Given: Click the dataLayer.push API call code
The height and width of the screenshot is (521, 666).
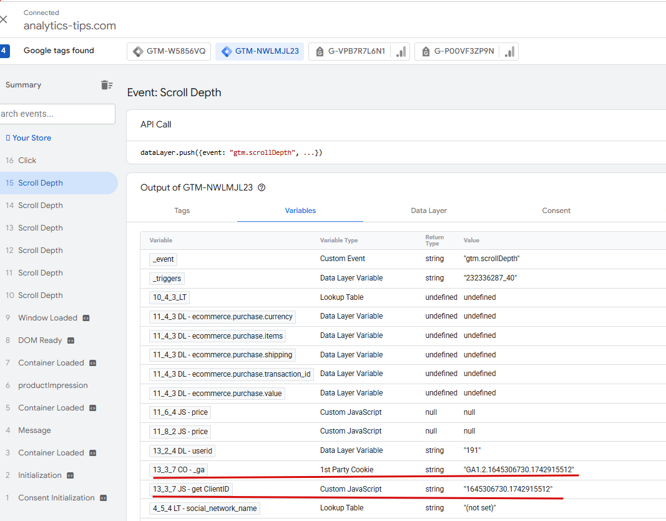Looking at the screenshot, I should click(232, 152).
